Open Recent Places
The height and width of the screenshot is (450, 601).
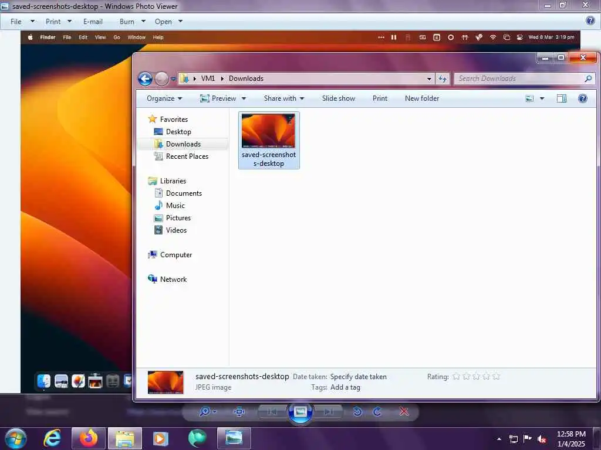[187, 156]
